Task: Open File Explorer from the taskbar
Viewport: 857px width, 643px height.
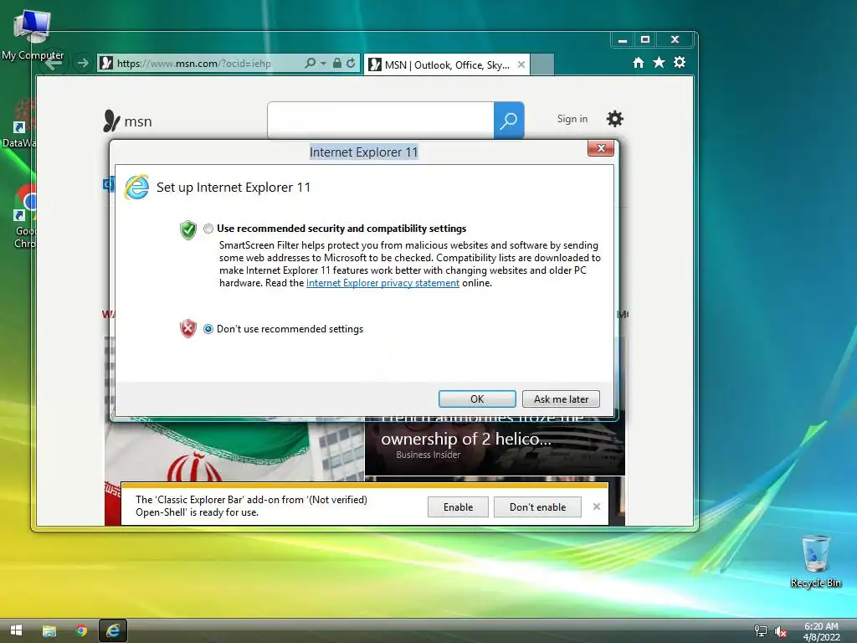Action: [49, 631]
